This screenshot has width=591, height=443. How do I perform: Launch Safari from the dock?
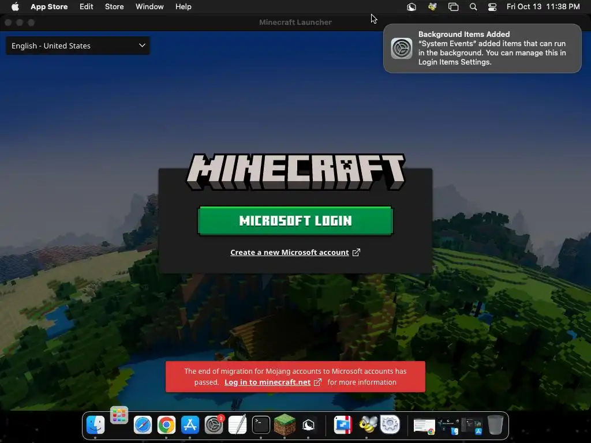(x=143, y=425)
